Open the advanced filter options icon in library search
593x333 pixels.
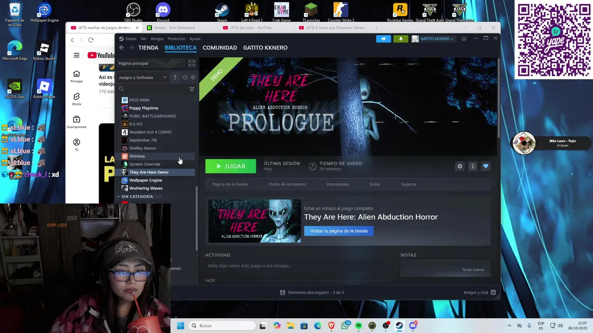click(x=191, y=89)
